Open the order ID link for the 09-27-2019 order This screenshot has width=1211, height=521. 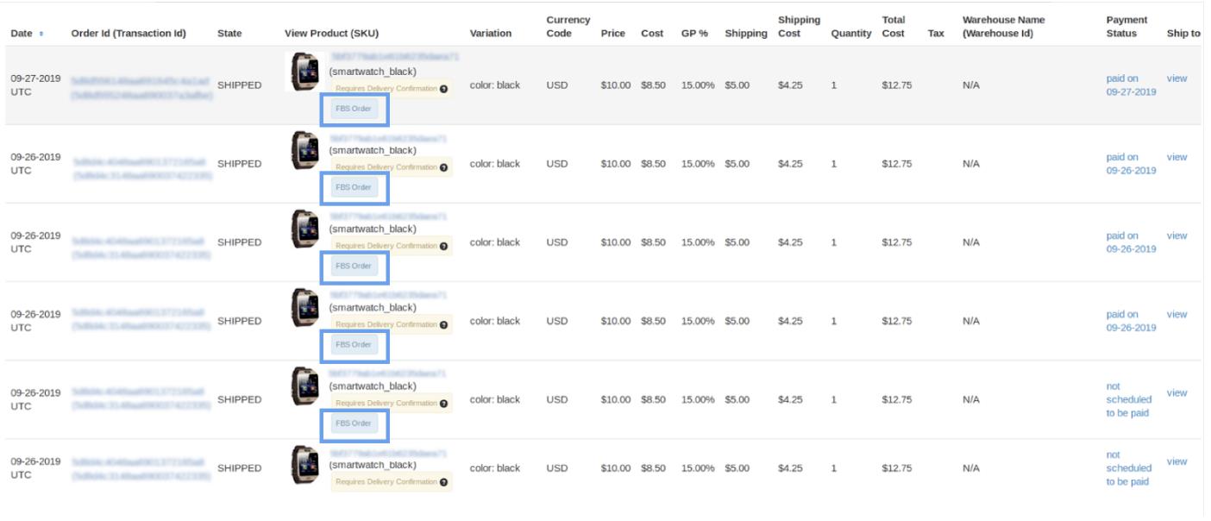pyautogui.click(x=141, y=88)
